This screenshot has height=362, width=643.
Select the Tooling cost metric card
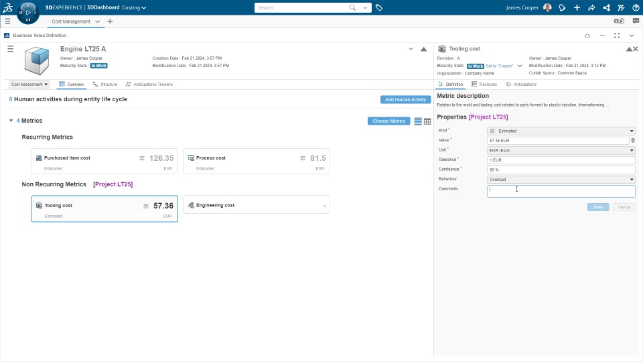104,209
